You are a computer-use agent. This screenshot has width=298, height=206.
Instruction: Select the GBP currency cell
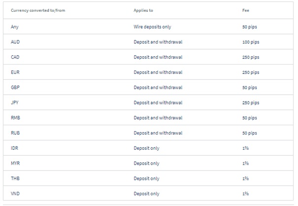click(15, 87)
